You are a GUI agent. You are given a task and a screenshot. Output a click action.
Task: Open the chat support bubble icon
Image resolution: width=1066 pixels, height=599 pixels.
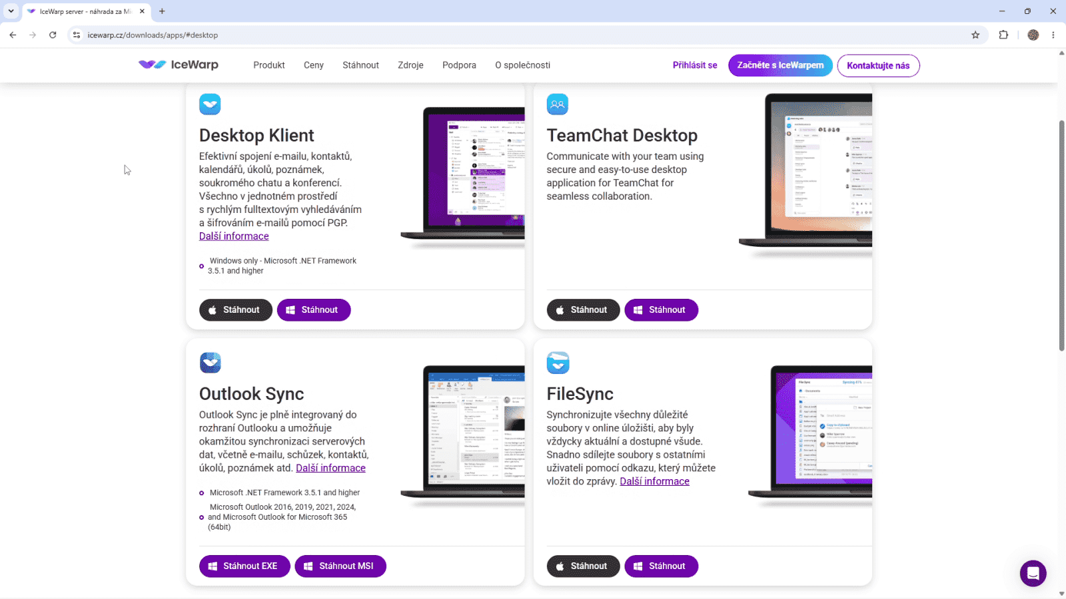1033,573
